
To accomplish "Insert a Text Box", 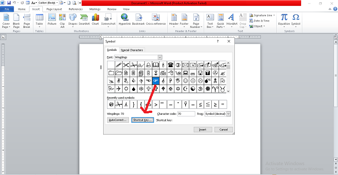I will tap(210, 21).
